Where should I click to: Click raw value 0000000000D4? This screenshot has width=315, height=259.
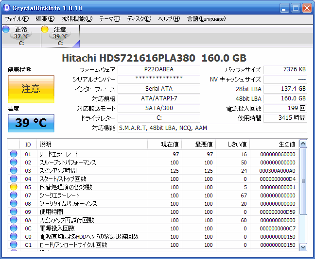tap(278, 179)
